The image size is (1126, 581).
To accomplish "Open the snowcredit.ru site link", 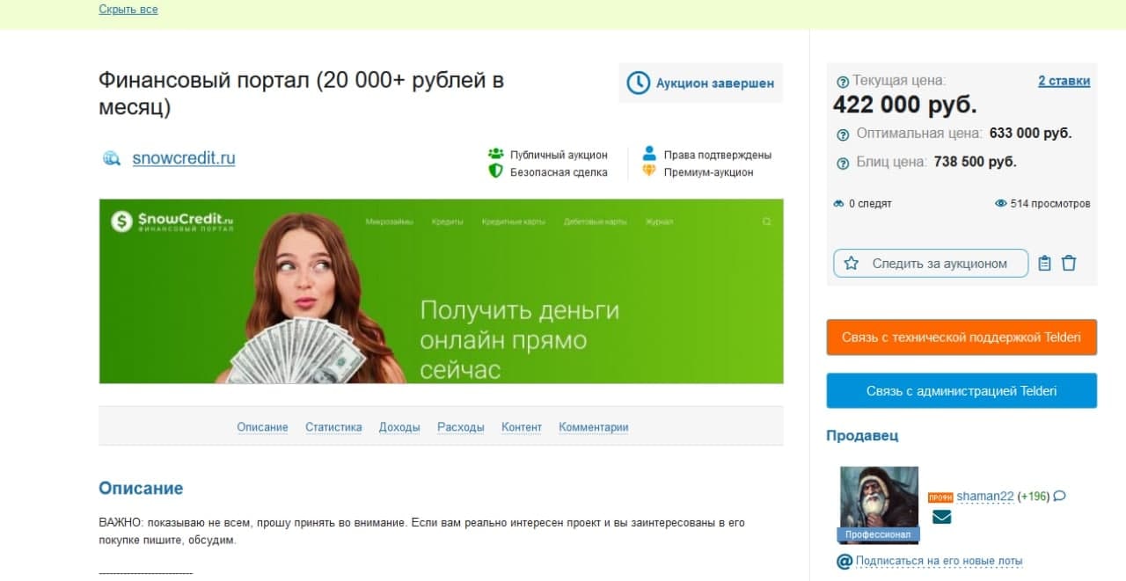I will point(184,159).
